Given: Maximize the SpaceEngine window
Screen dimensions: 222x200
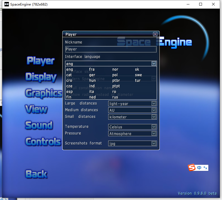Looking at the screenshot, I should pos(201,4).
